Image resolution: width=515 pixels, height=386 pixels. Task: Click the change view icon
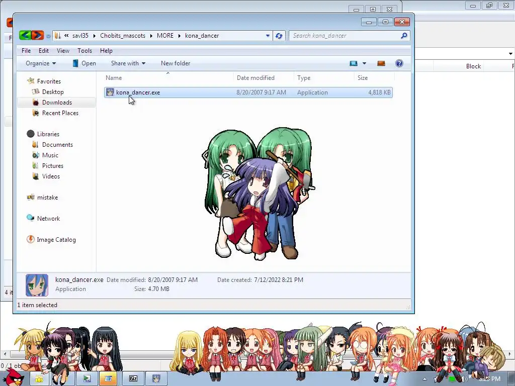354,63
